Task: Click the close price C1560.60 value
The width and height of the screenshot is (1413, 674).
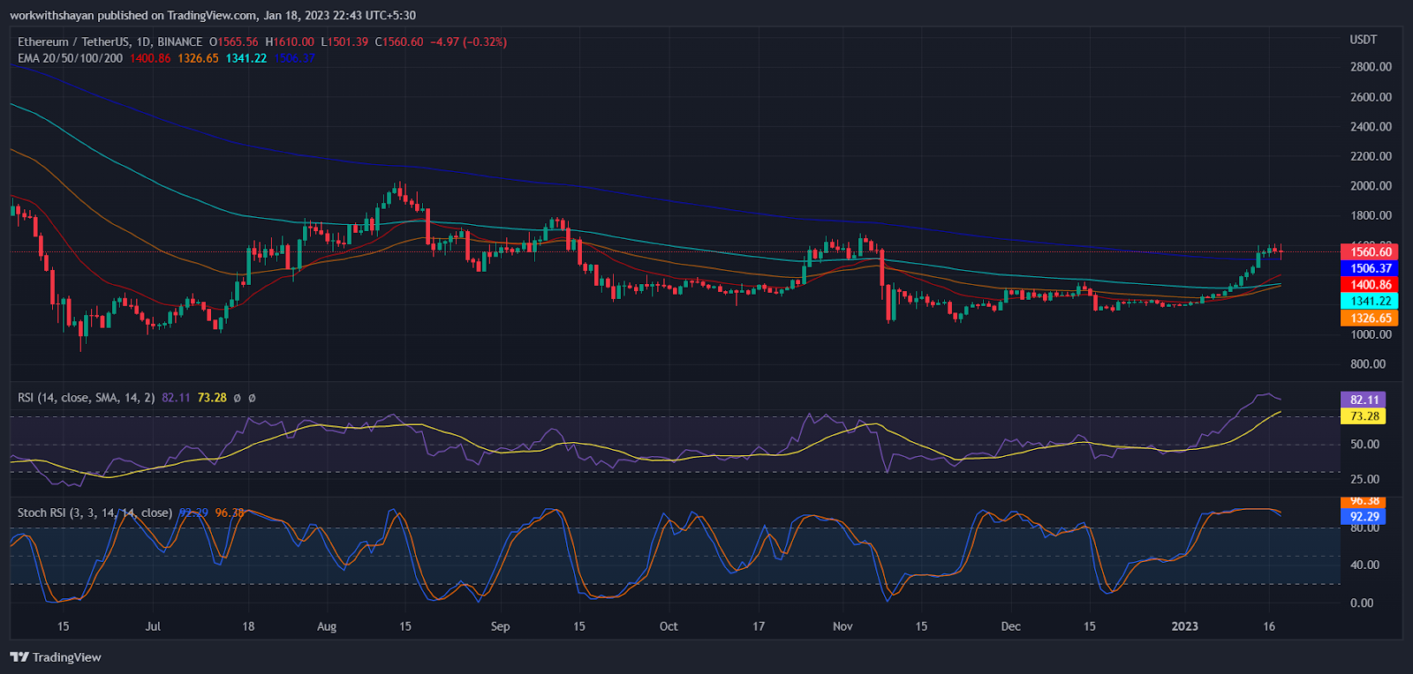Action: [x=399, y=42]
